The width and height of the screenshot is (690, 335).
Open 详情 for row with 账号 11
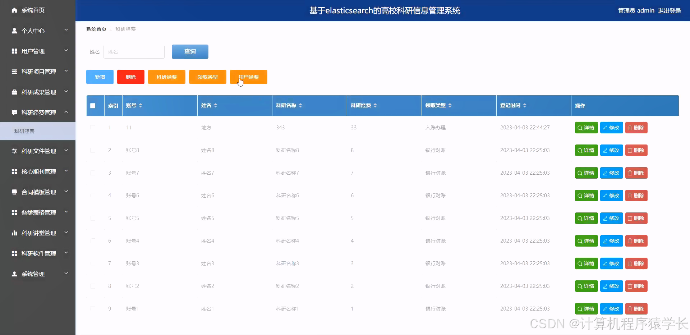tap(586, 128)
